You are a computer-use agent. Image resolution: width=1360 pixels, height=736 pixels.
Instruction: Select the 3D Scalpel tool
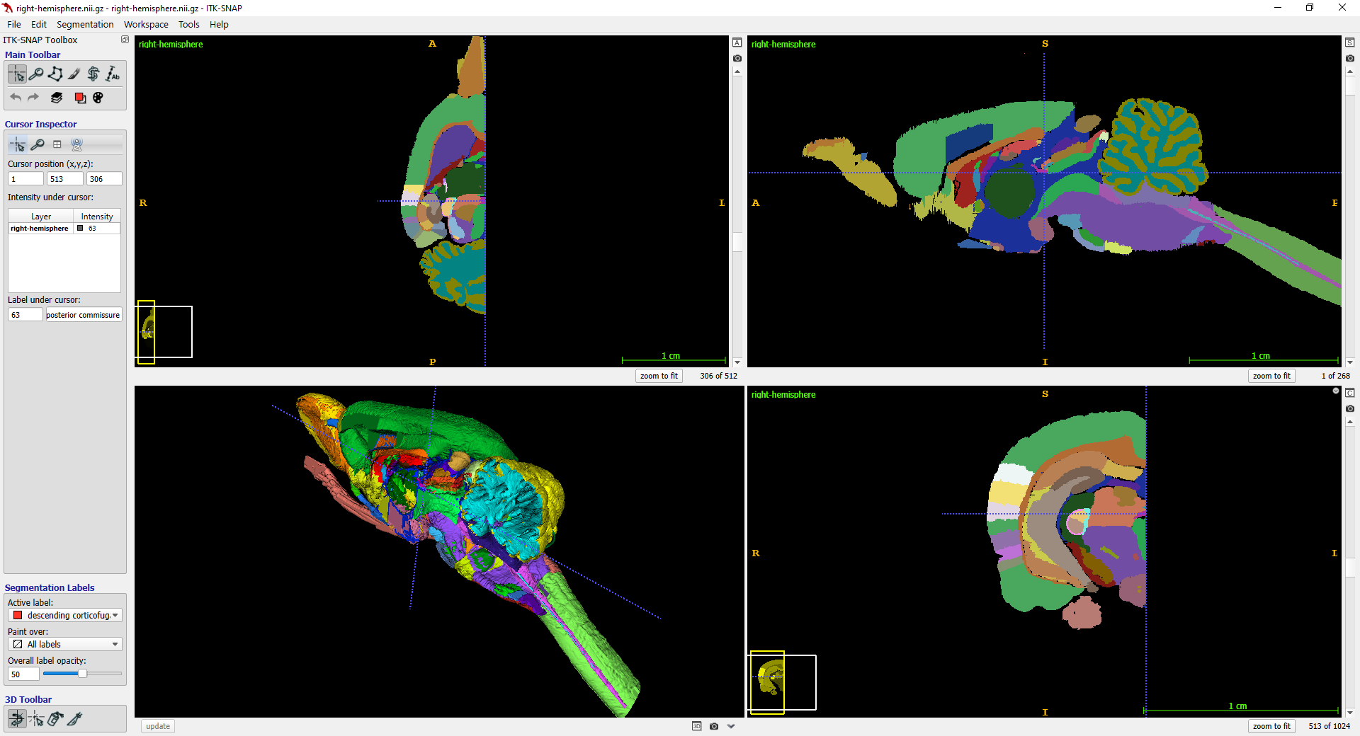click(74, 719)
